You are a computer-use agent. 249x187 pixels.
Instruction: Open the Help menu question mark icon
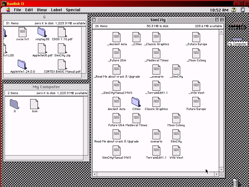(234, 10)
